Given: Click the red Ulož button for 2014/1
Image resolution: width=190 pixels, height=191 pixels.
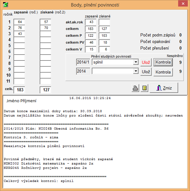Looking at the screenshot, I should coord(146,62).
